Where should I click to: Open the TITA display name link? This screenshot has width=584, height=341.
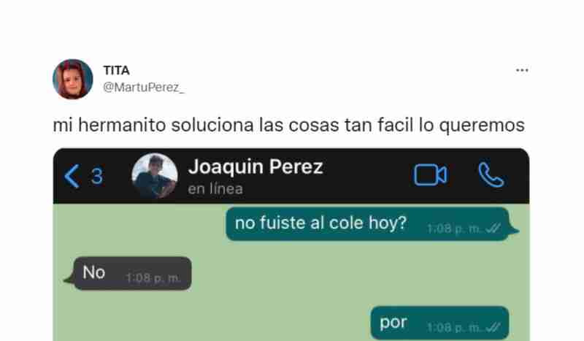point(116,70)
